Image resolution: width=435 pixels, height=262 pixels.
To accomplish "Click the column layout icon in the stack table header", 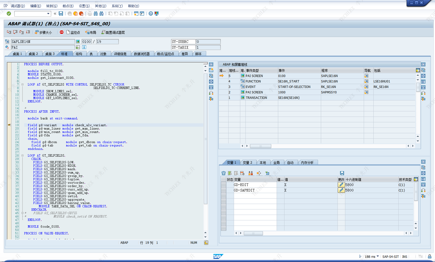I will coord(418,70).
